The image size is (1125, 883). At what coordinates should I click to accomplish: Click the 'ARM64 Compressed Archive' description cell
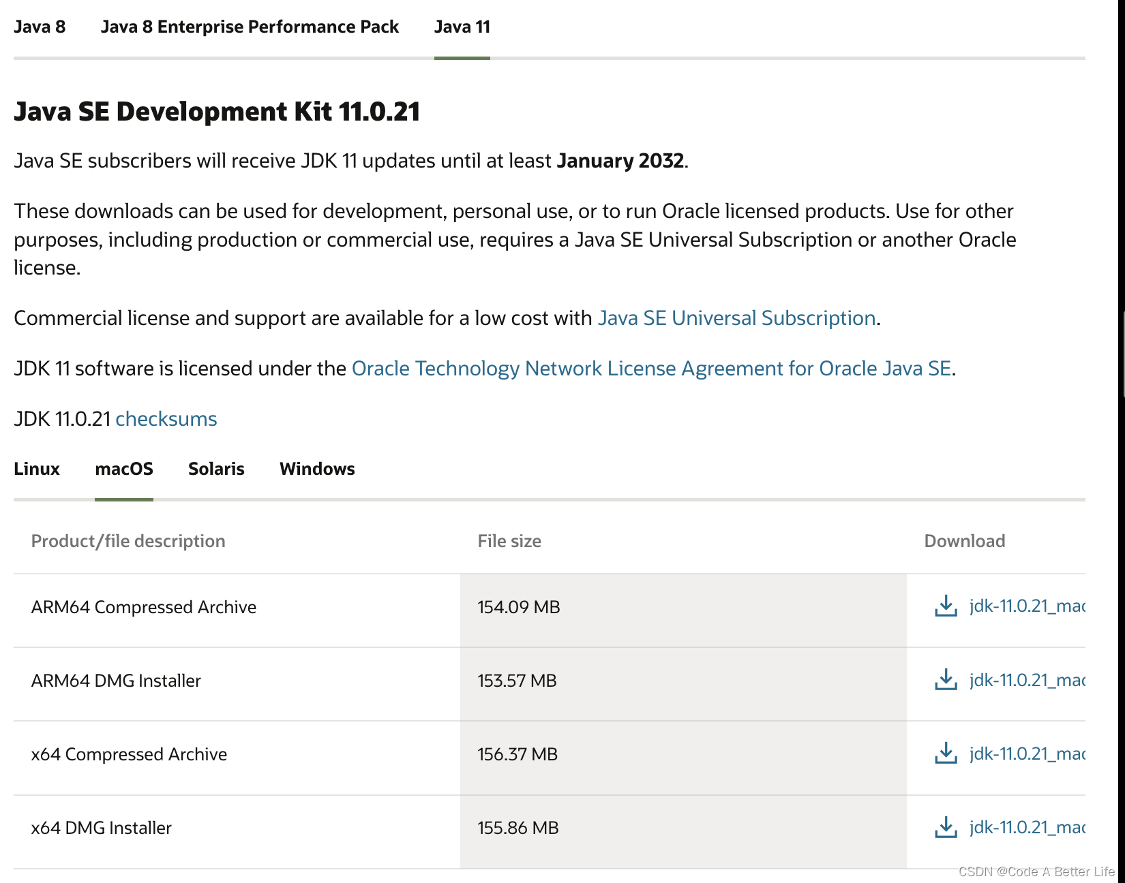pyautogui.click(x=237, y=610)
